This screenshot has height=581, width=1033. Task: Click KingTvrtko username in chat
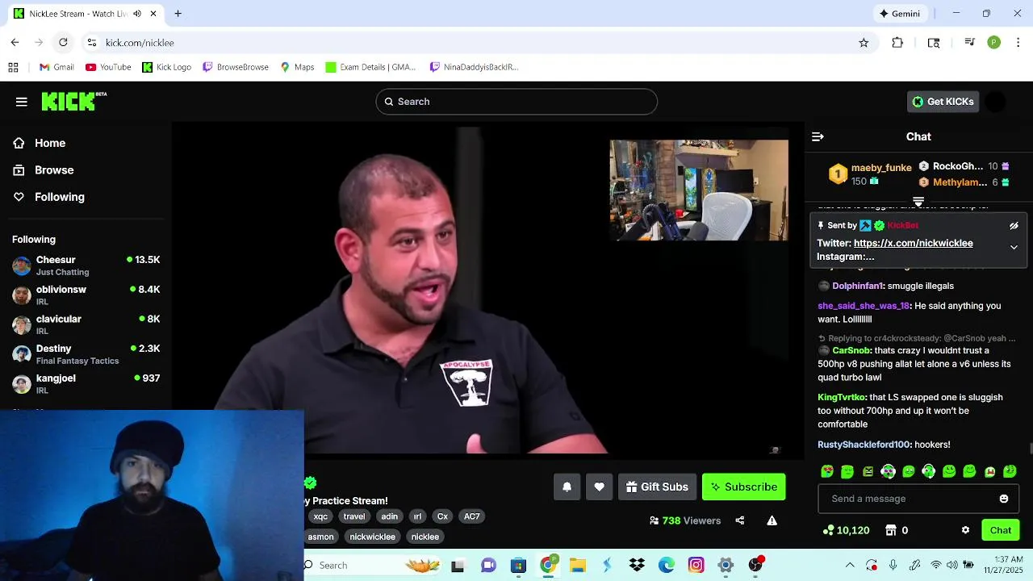click(842, 397)
